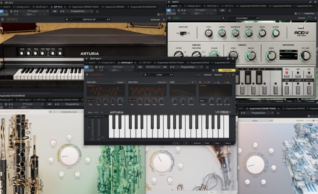Open Advanced view in Acid V

click(x=302, y=18)
